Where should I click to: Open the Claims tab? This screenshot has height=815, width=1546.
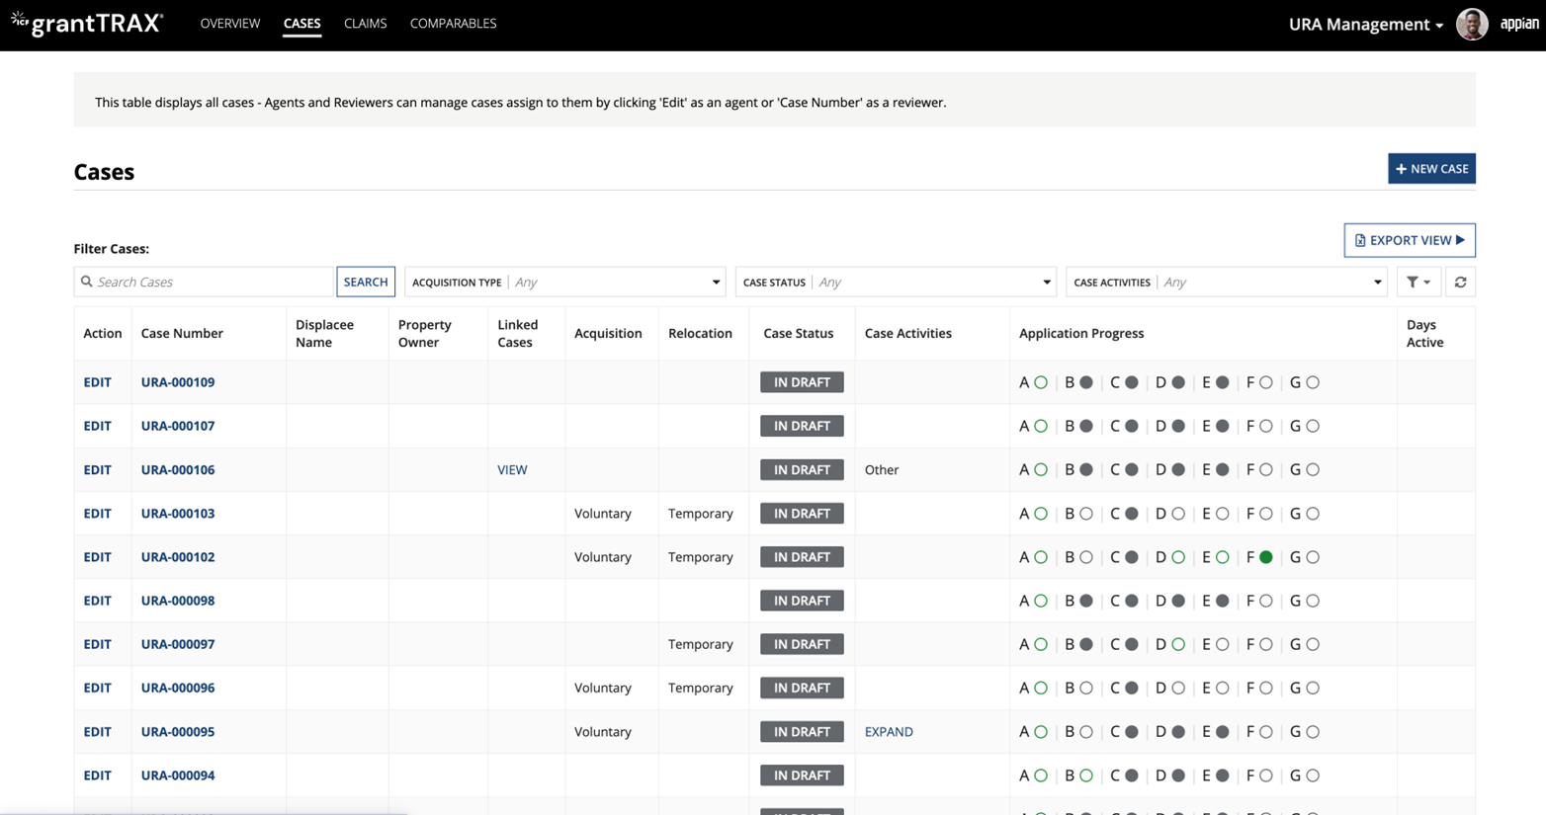pos(365,23)
